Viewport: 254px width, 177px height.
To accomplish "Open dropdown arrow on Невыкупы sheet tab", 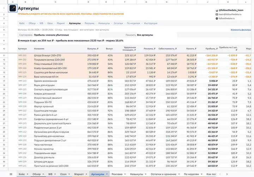I will (x=146, y=174).
